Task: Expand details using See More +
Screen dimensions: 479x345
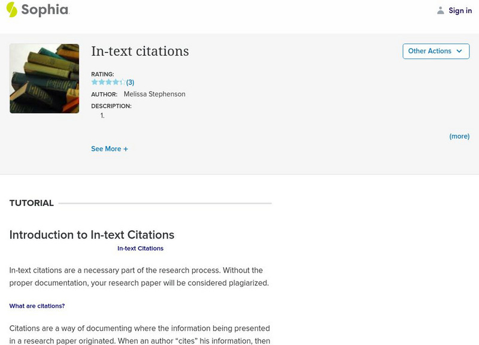Action: [x=110, y=149]
